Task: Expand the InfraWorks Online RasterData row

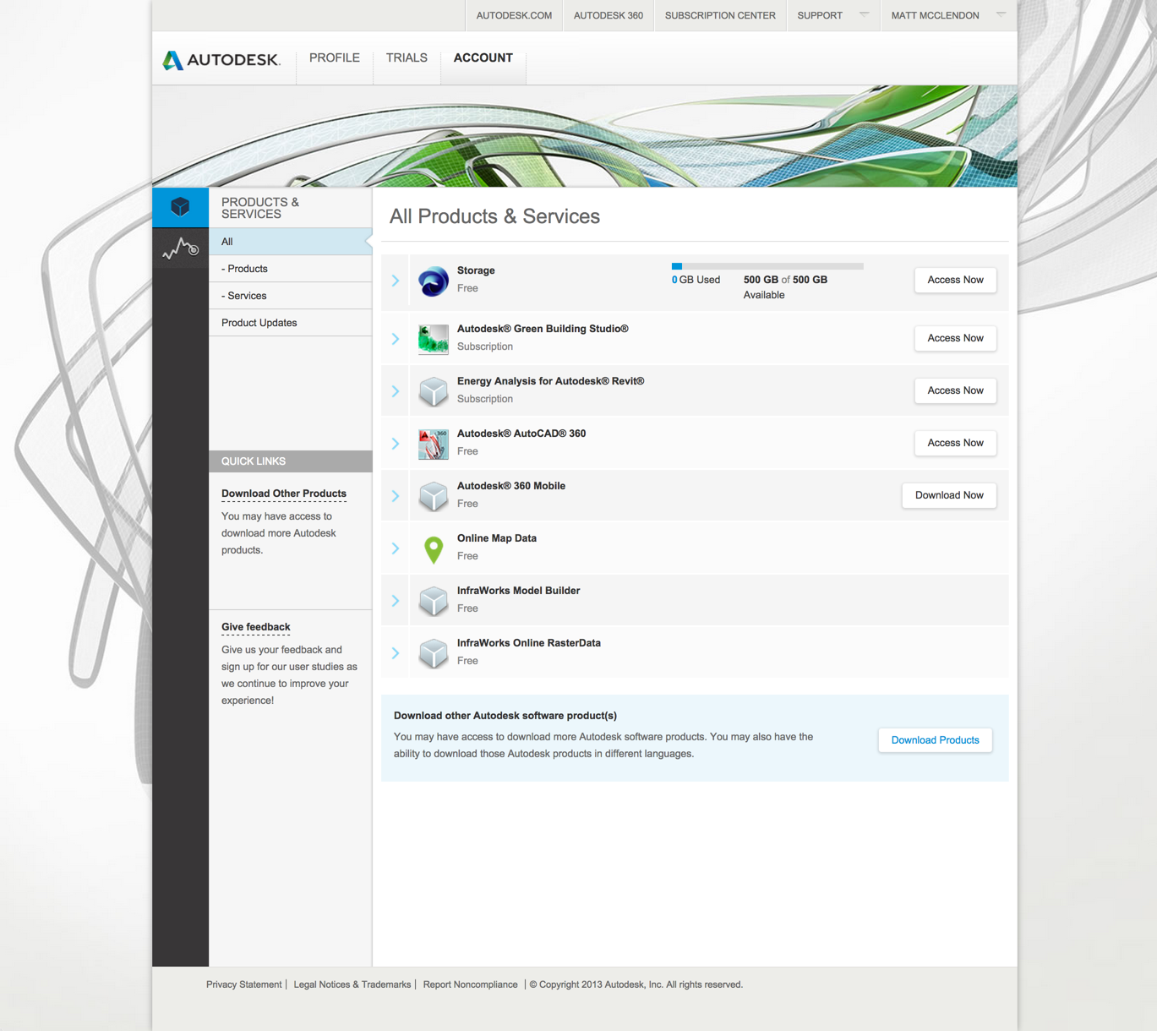Action: tap(396, 653)
